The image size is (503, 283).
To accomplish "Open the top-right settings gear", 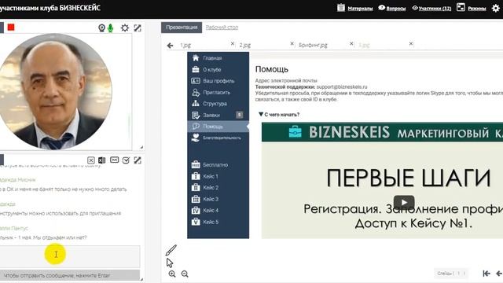I will tap(496, 8).
